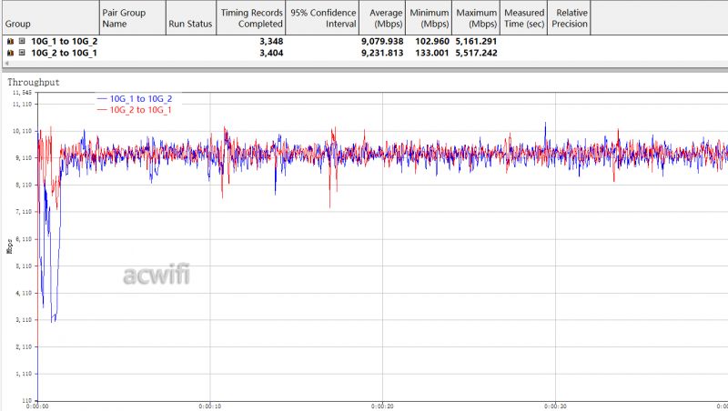Click the 10,110 y-axis tick label
Viewport: 728px width, 411px height.
tap(22, 131)
